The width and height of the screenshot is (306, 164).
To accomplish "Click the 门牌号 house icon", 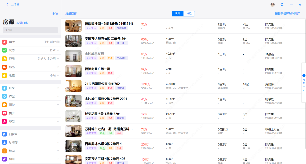I will (4, 134).
